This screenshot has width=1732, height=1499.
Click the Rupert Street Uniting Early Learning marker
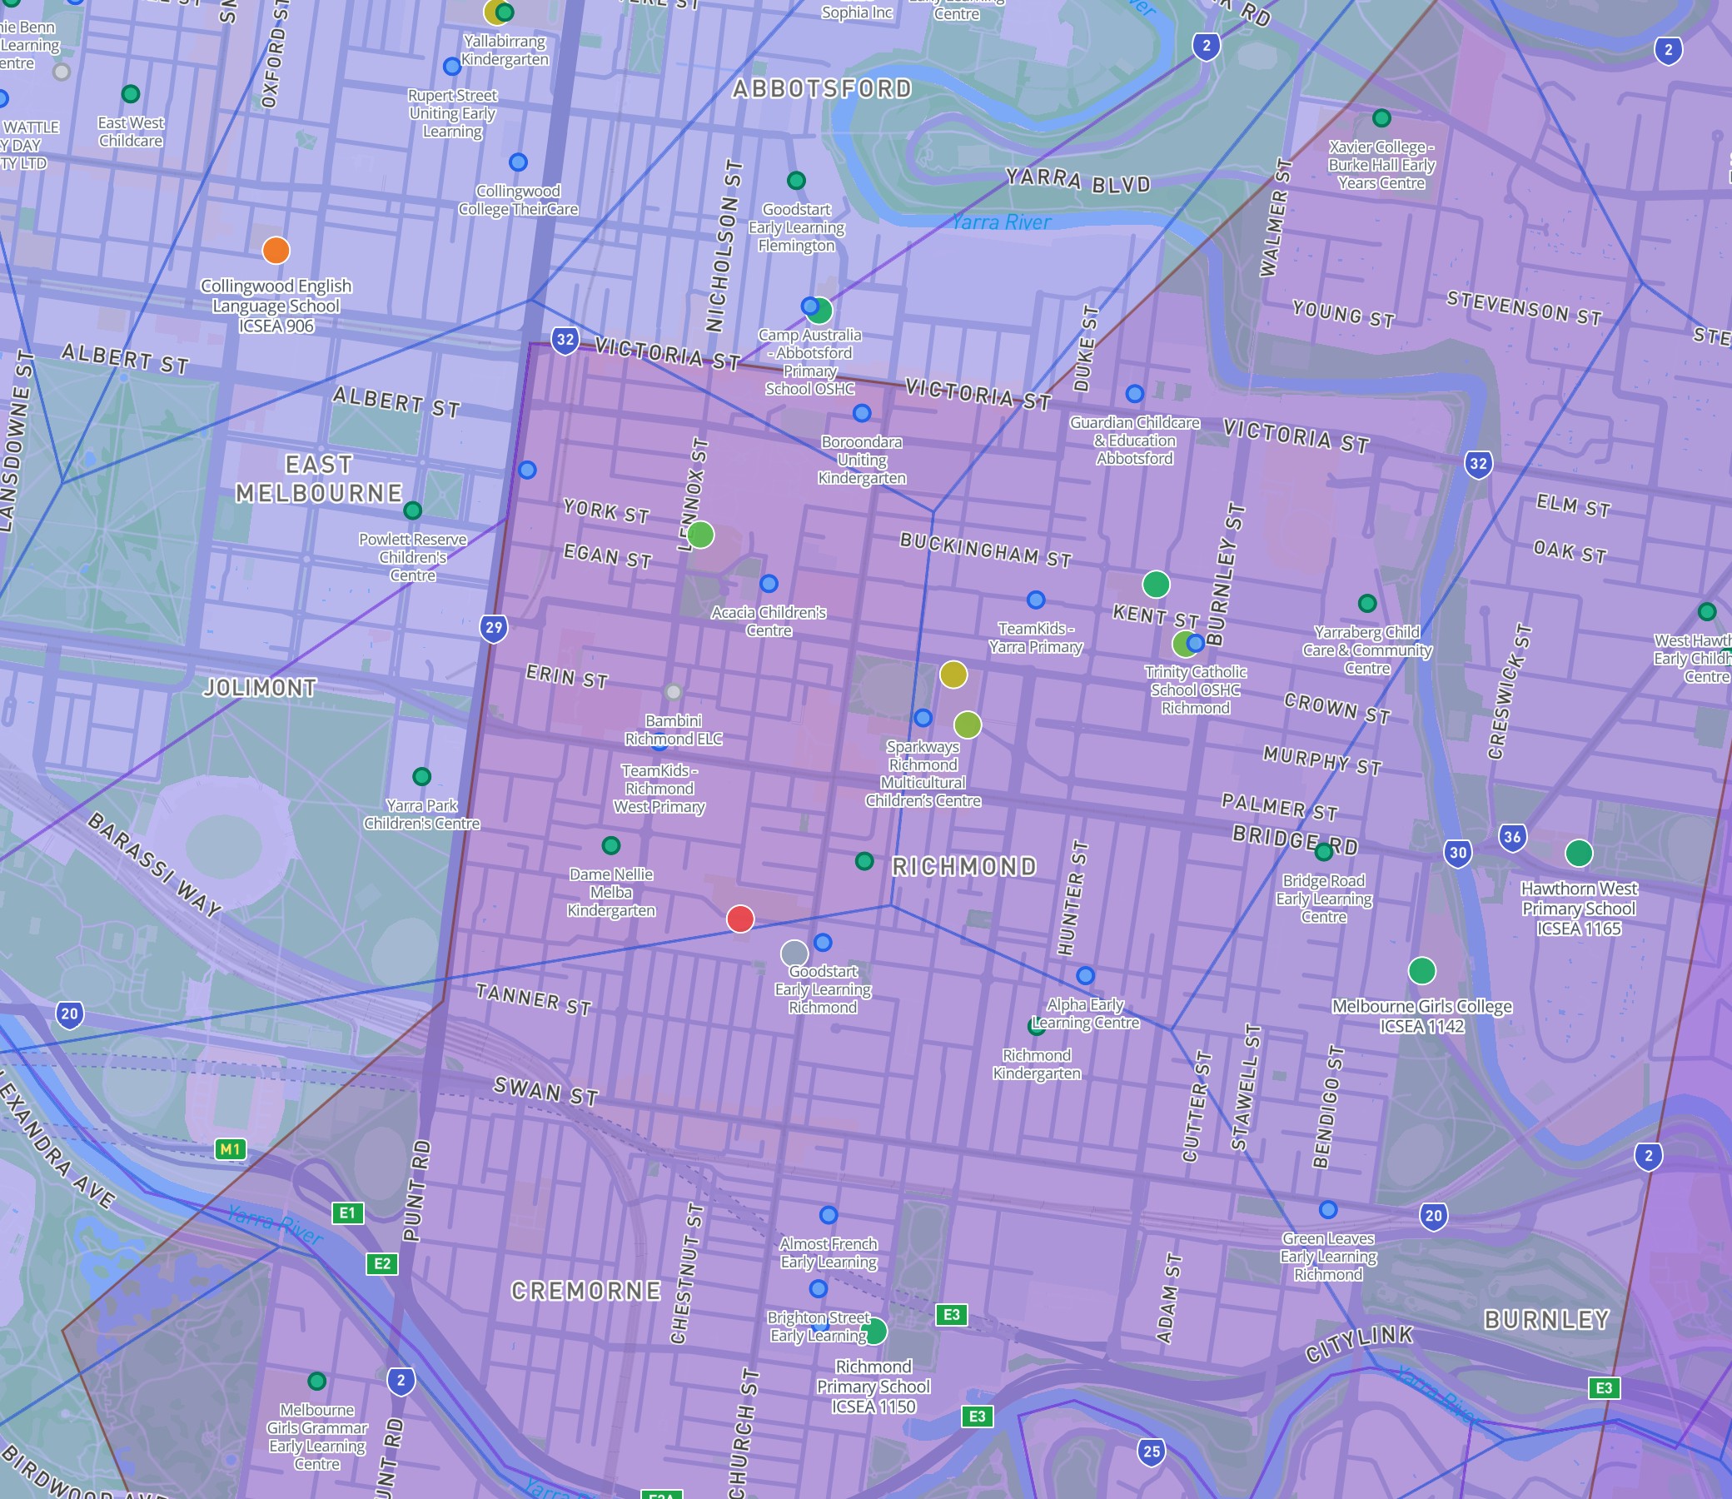[x=451, y=65]
